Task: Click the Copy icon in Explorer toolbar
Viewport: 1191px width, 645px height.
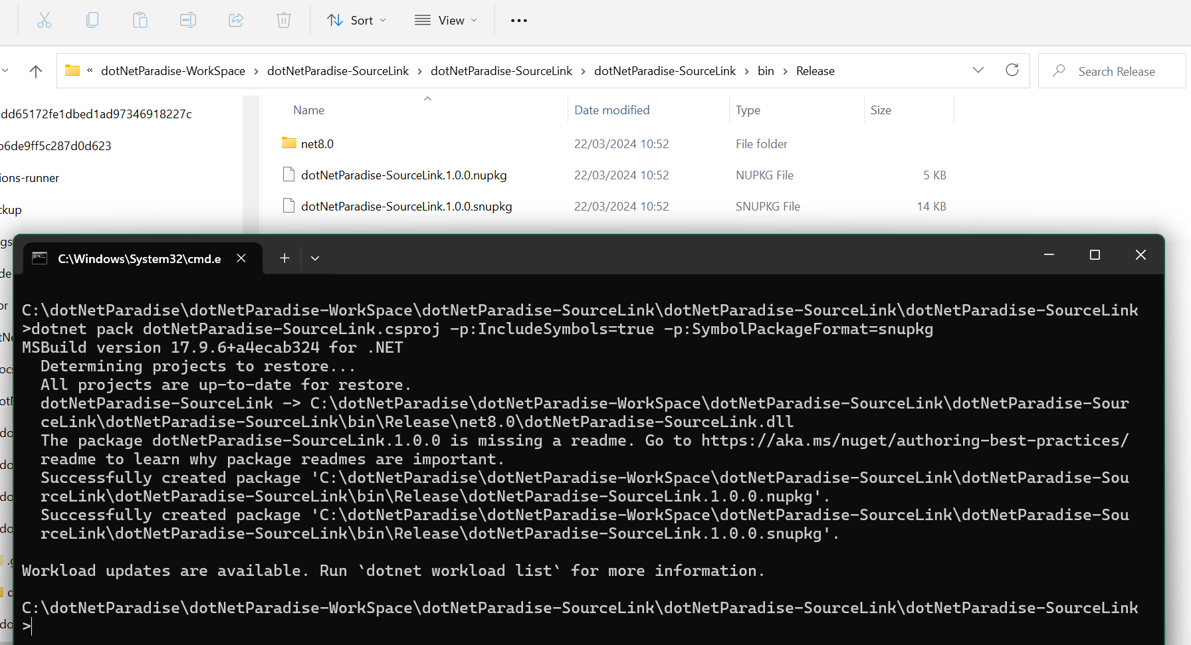Action: [92, 21]
